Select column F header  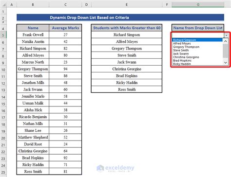click(167, 5)
